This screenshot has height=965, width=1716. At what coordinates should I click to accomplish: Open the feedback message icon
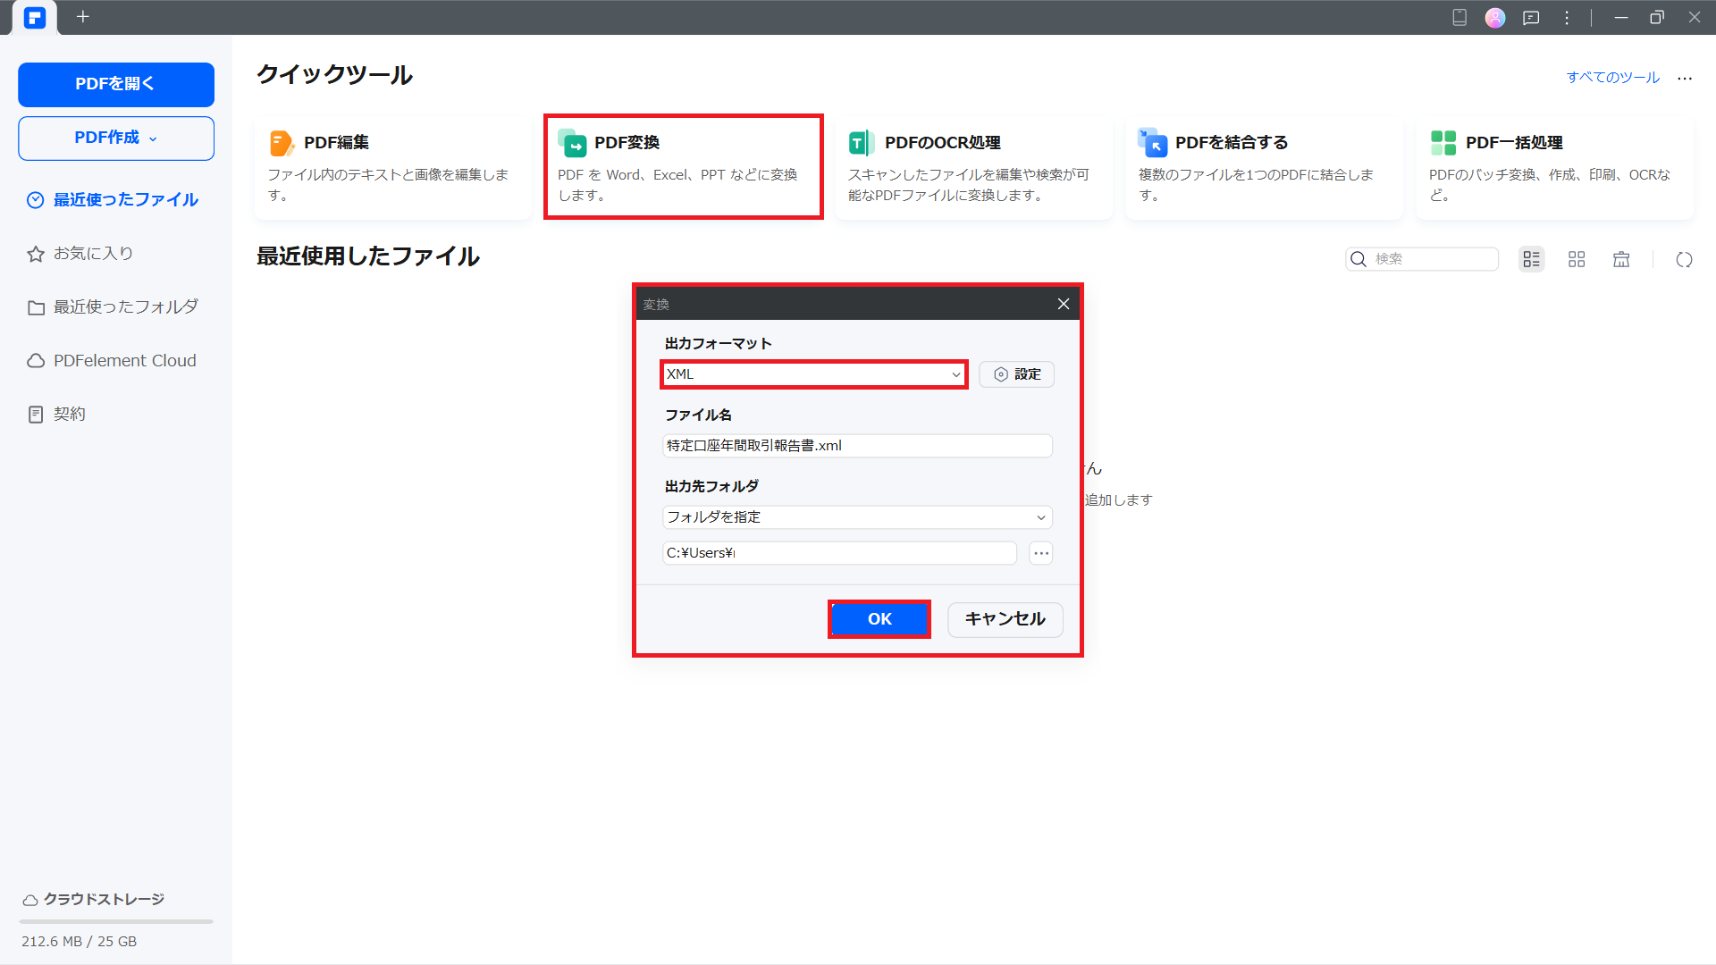[1531, 18]
